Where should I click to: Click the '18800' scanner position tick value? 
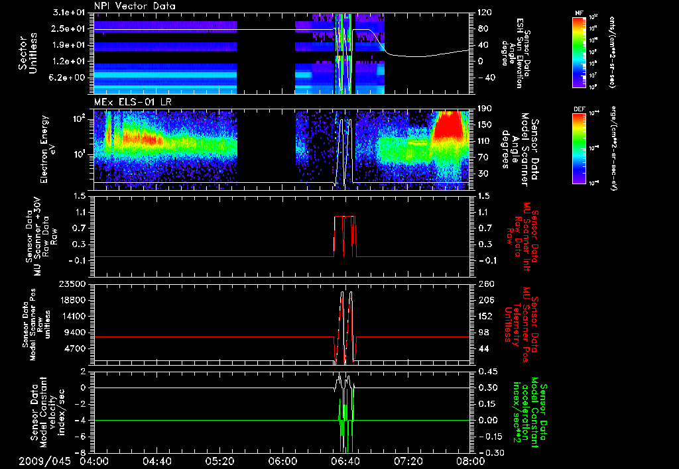(73, 300)
